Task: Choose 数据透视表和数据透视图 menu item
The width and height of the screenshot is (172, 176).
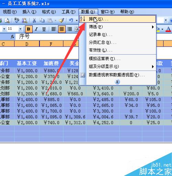Action: point(117,75)
